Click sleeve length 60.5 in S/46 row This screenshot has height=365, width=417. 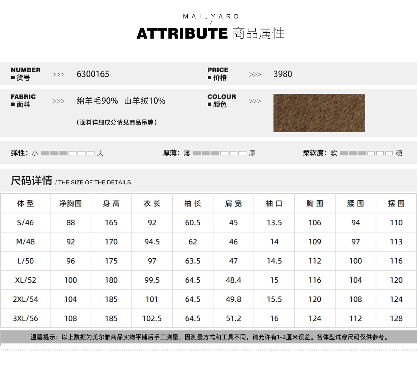pyautogui.click(x=193, y=222)
